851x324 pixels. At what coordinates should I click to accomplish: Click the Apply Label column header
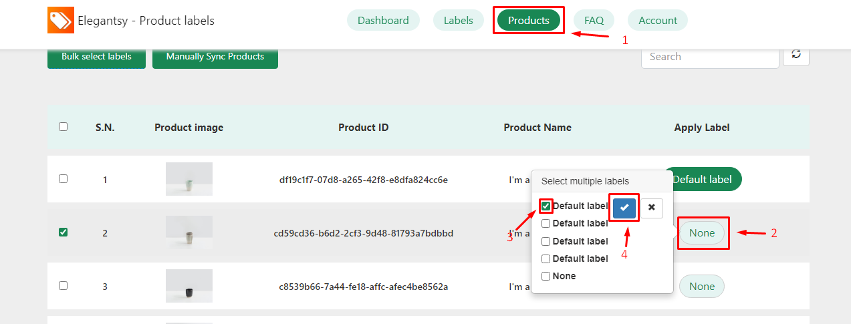click(x=702, y=127)
